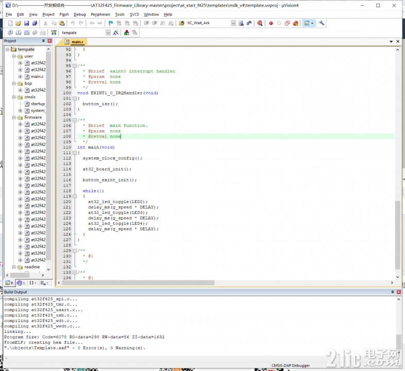Open Manage Project Items icon
405x371 pixels.
[x=127, y=32]
